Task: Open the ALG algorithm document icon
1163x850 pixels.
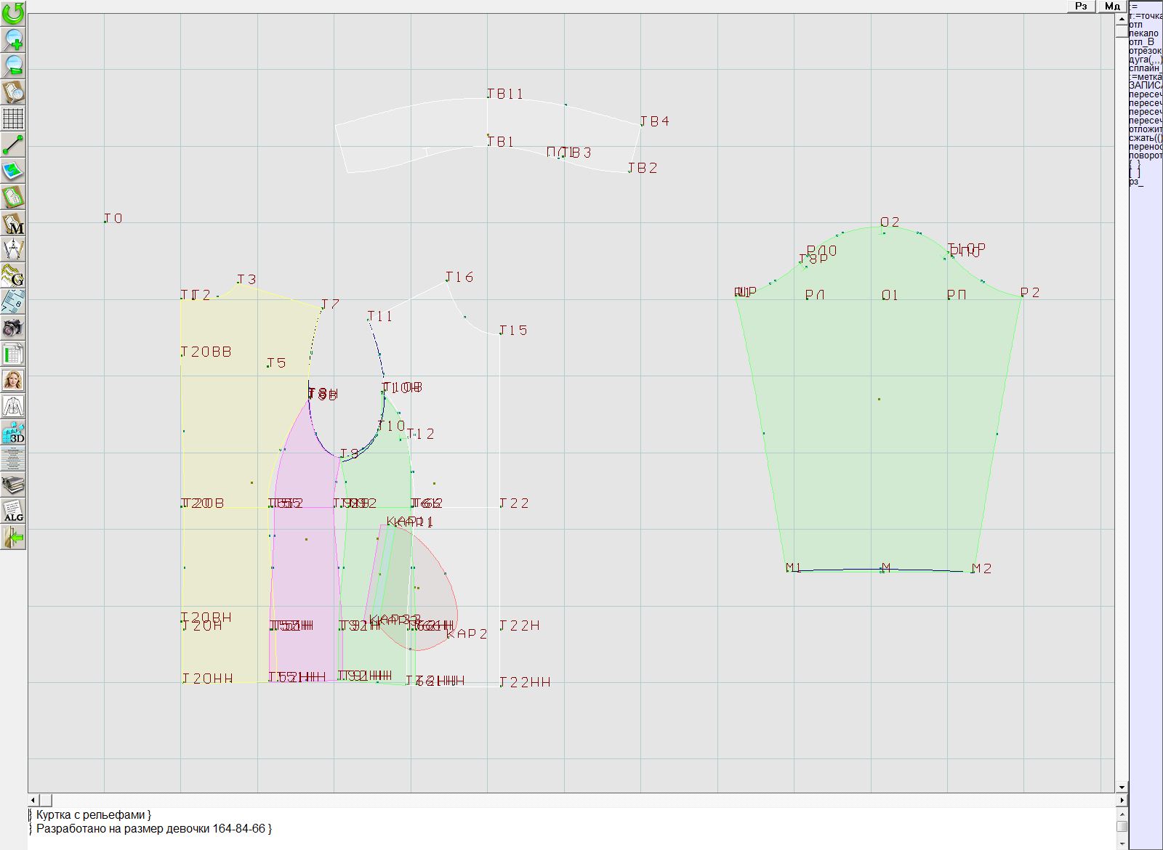Action: click(13, 511)
